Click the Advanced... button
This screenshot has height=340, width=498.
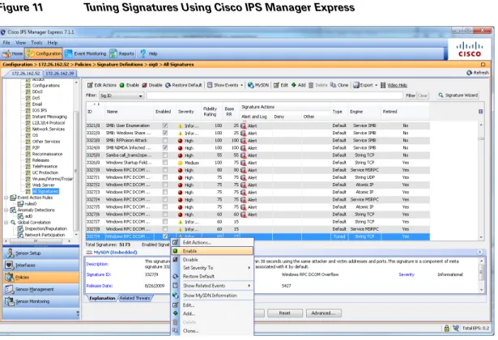coord(324,313)
